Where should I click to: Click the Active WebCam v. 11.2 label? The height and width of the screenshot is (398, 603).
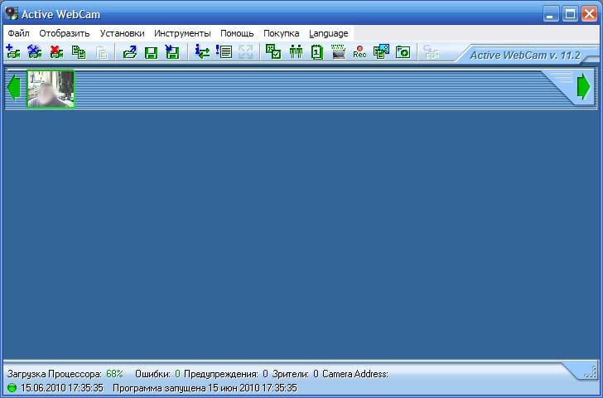click(525, 55)
